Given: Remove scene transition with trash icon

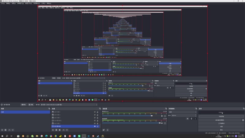Looking at the screenshot, I should click(x=191, y=119).
